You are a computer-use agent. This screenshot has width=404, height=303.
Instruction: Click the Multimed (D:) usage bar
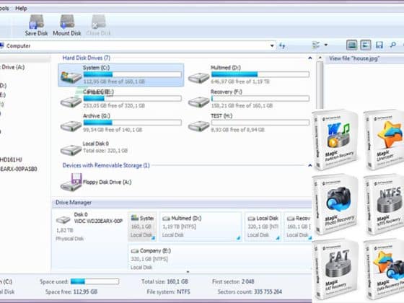pos(260,75)
